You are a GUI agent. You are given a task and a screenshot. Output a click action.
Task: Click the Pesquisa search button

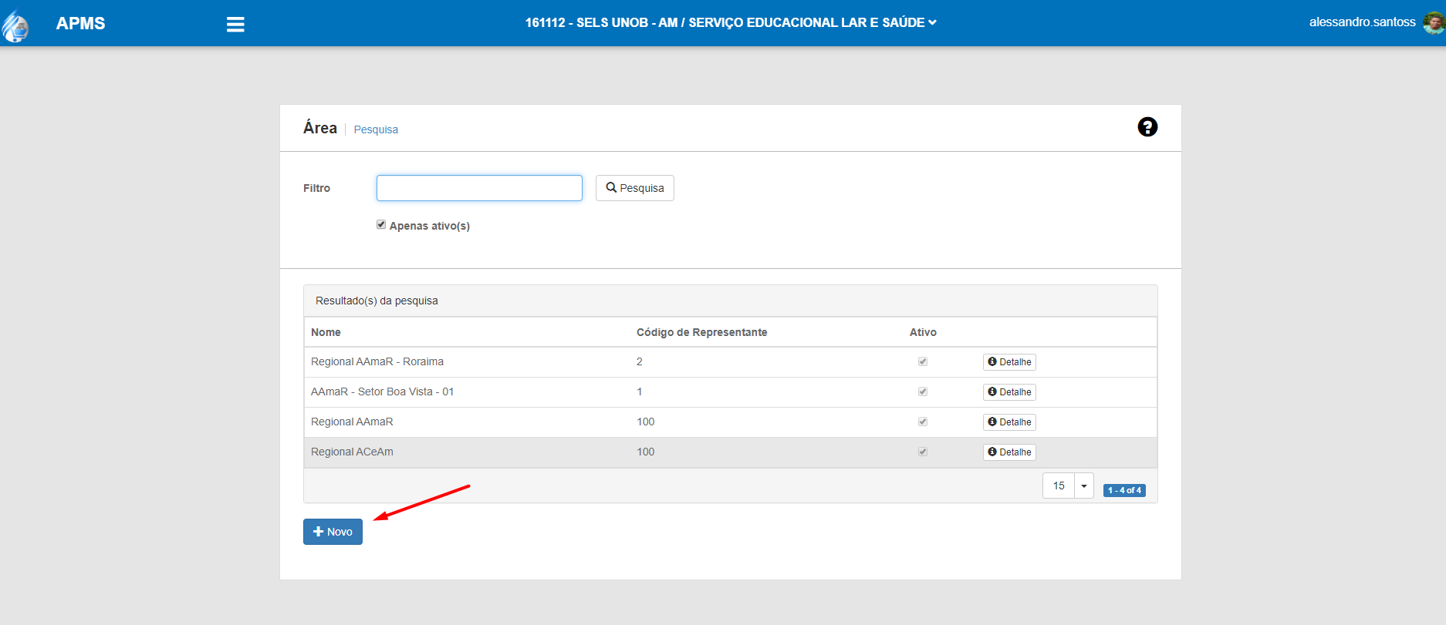pyautogui.click(x=634, y=188)
